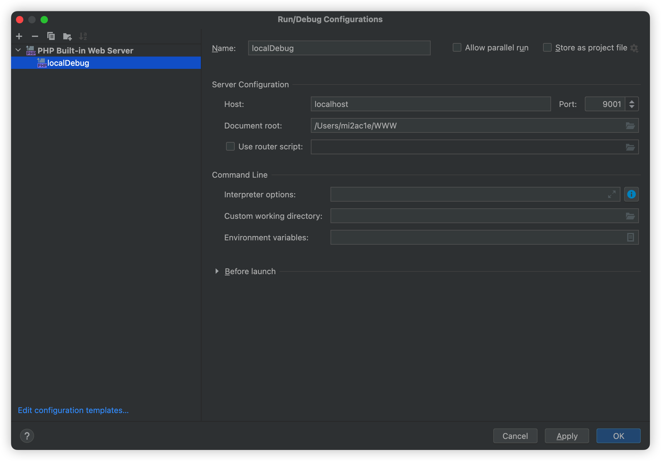Sort configurations alphabetically

click(x=83, y=36)
